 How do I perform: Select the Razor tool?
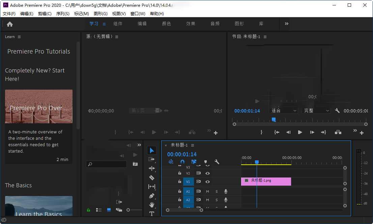(x=151, y=178)
